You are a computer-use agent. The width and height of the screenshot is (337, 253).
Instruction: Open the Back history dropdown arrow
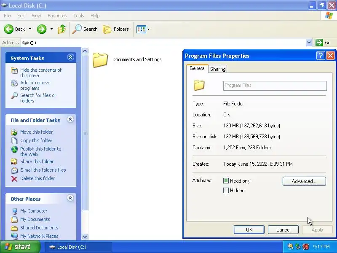coord(30,29)
